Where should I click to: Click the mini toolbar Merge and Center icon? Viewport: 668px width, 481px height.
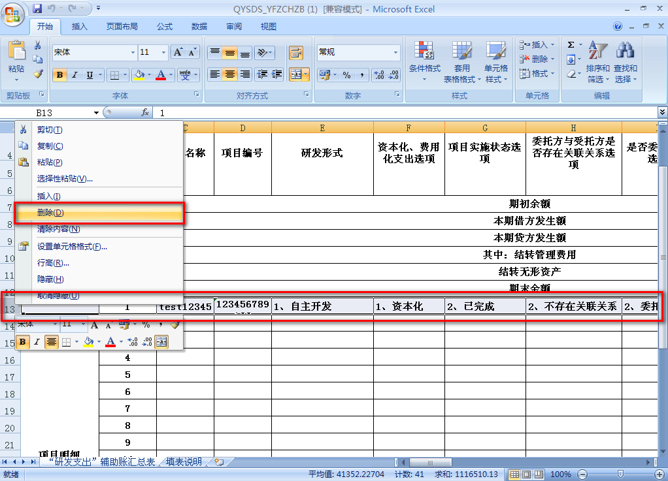point(161,341)
